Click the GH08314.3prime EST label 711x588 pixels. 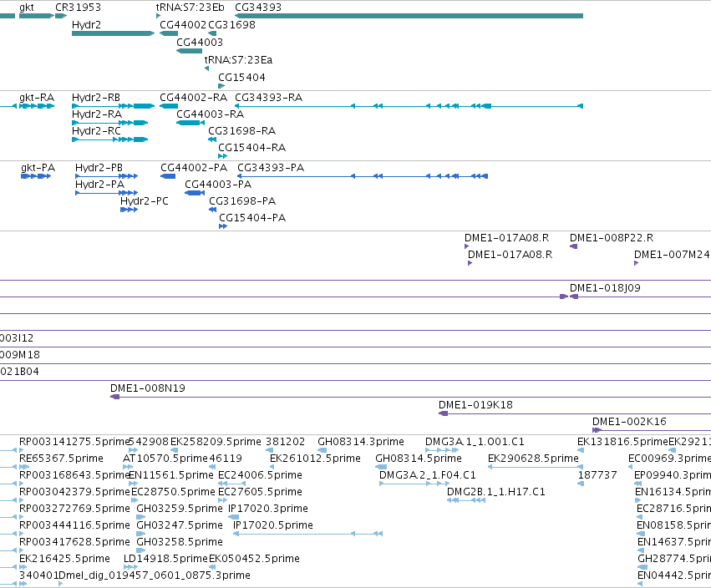361,442
